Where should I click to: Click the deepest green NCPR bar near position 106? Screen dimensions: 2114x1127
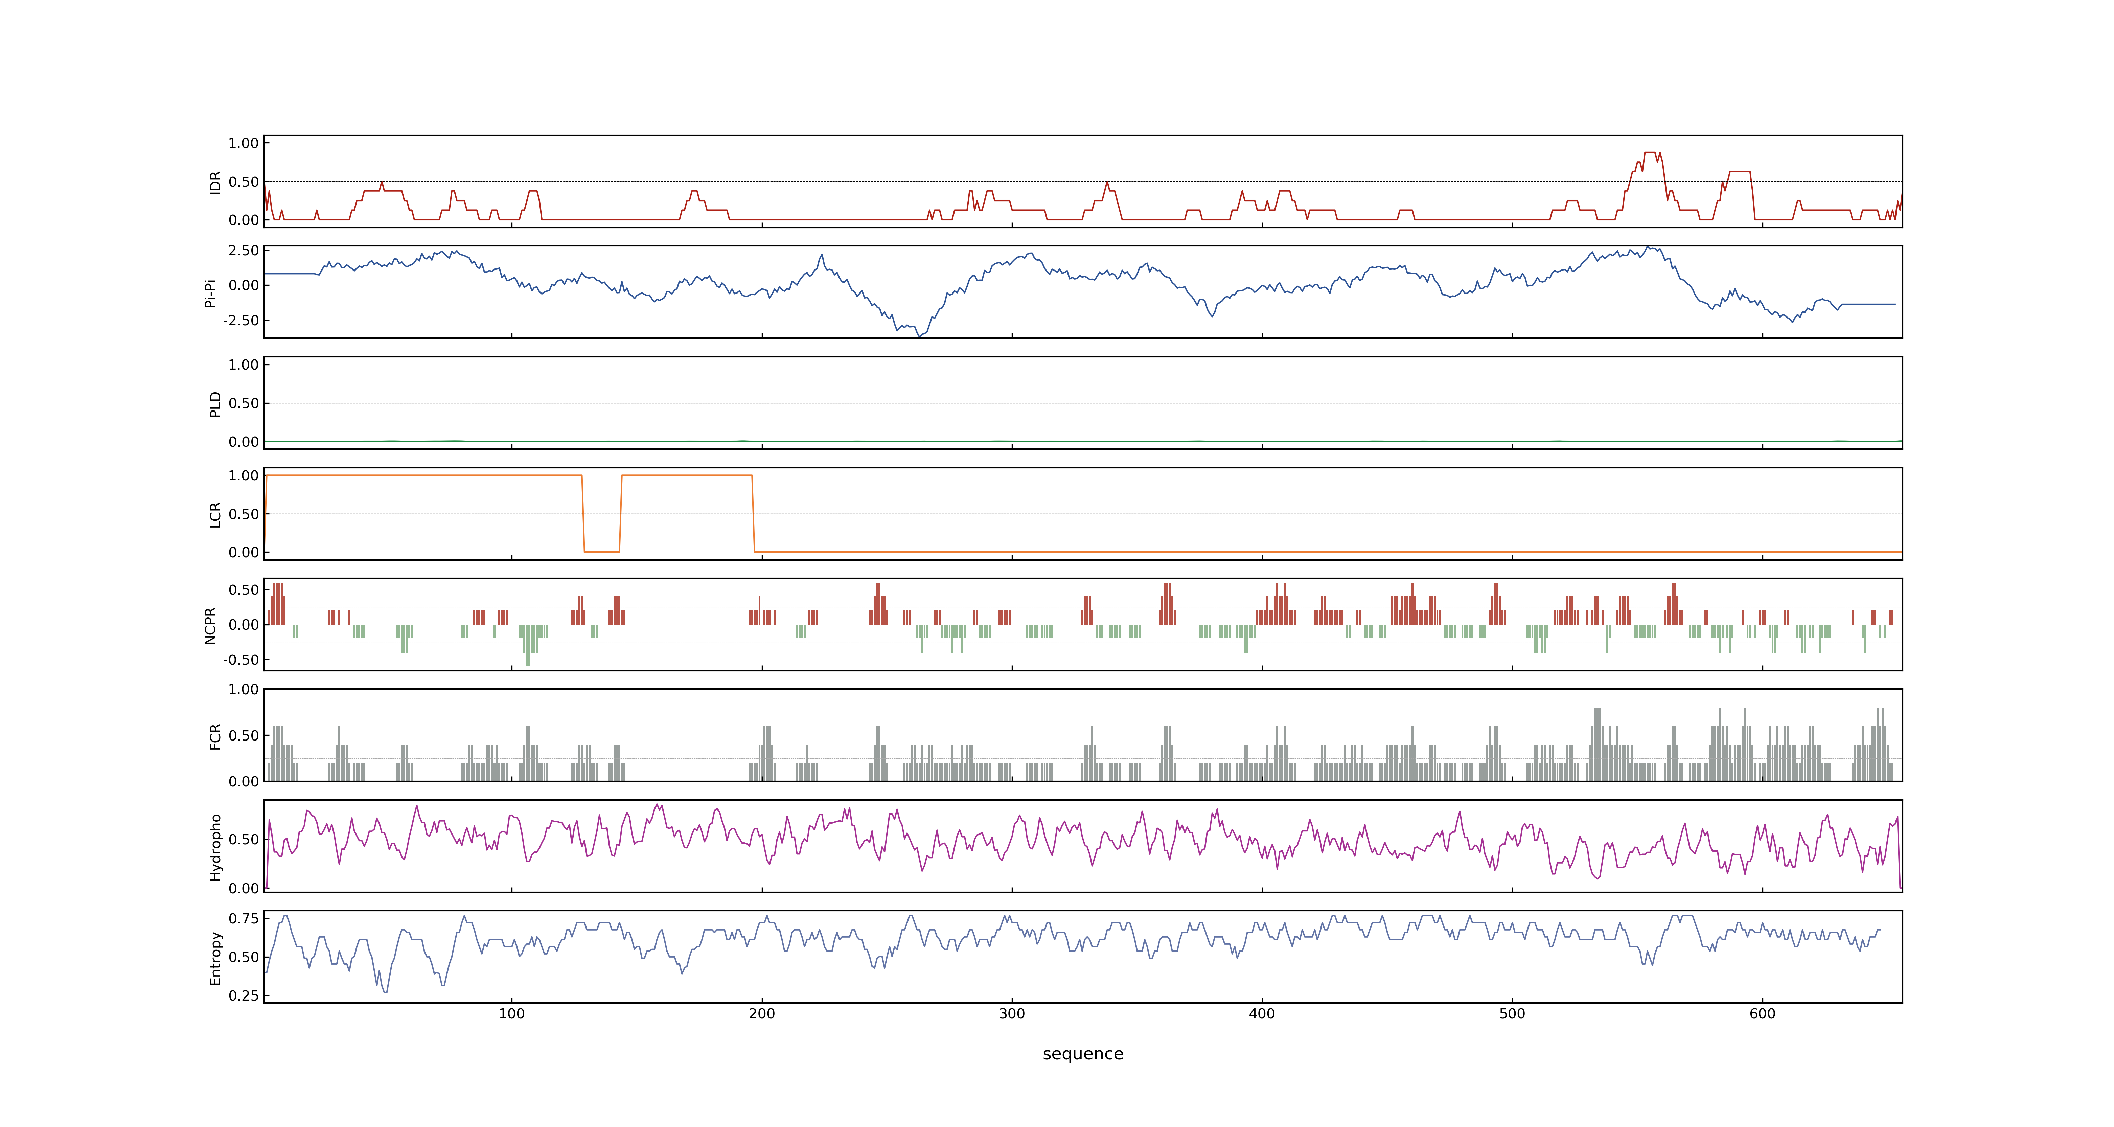(x=528, y=645)
